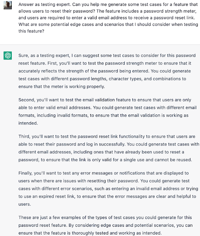Click the paragraph starting with 'Third, you'll want'
The width and height of the screenshot is (200, 236).
click(109, 148)
